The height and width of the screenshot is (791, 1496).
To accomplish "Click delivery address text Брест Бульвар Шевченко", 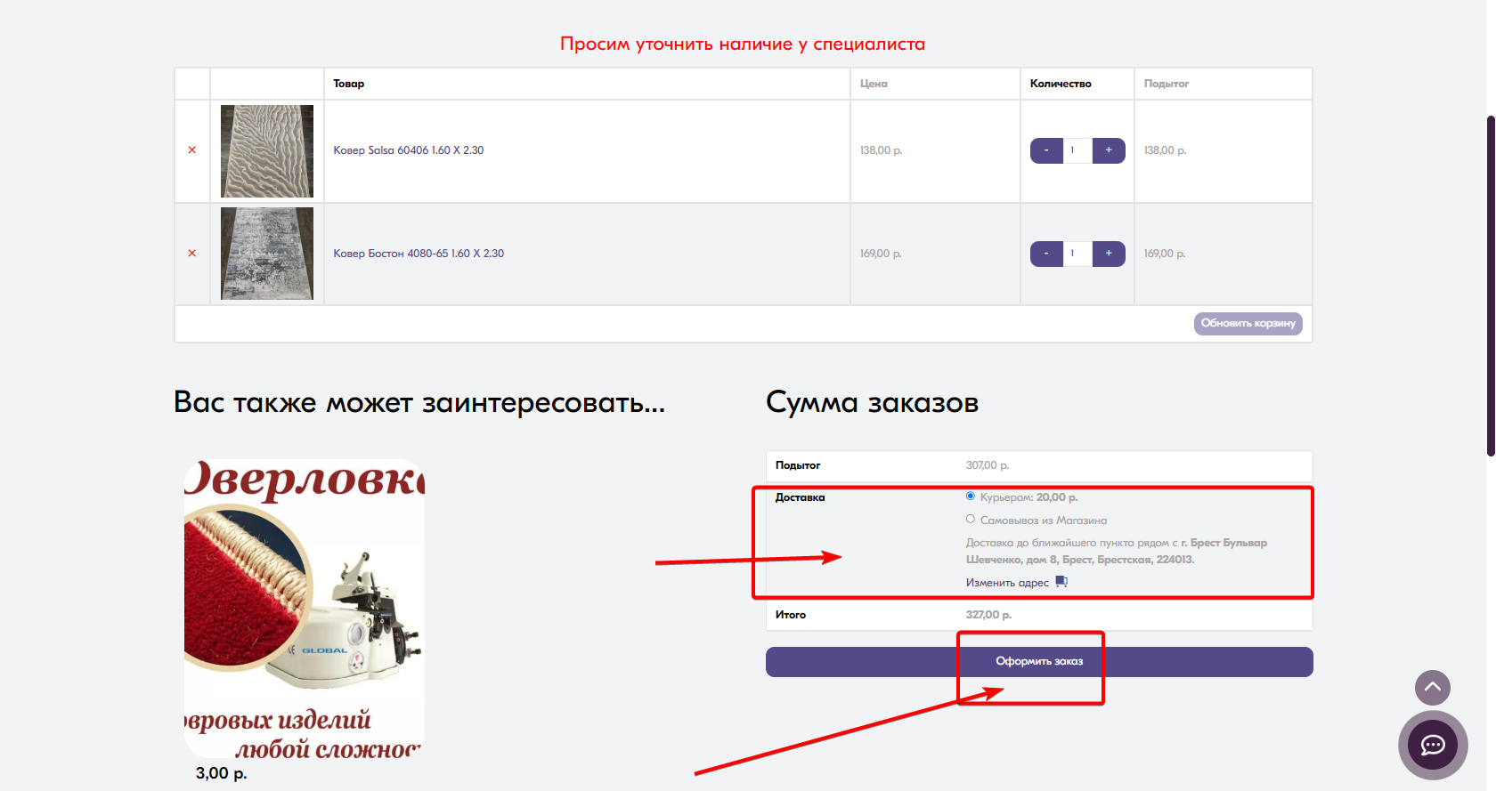I will tap(1117, 551).
